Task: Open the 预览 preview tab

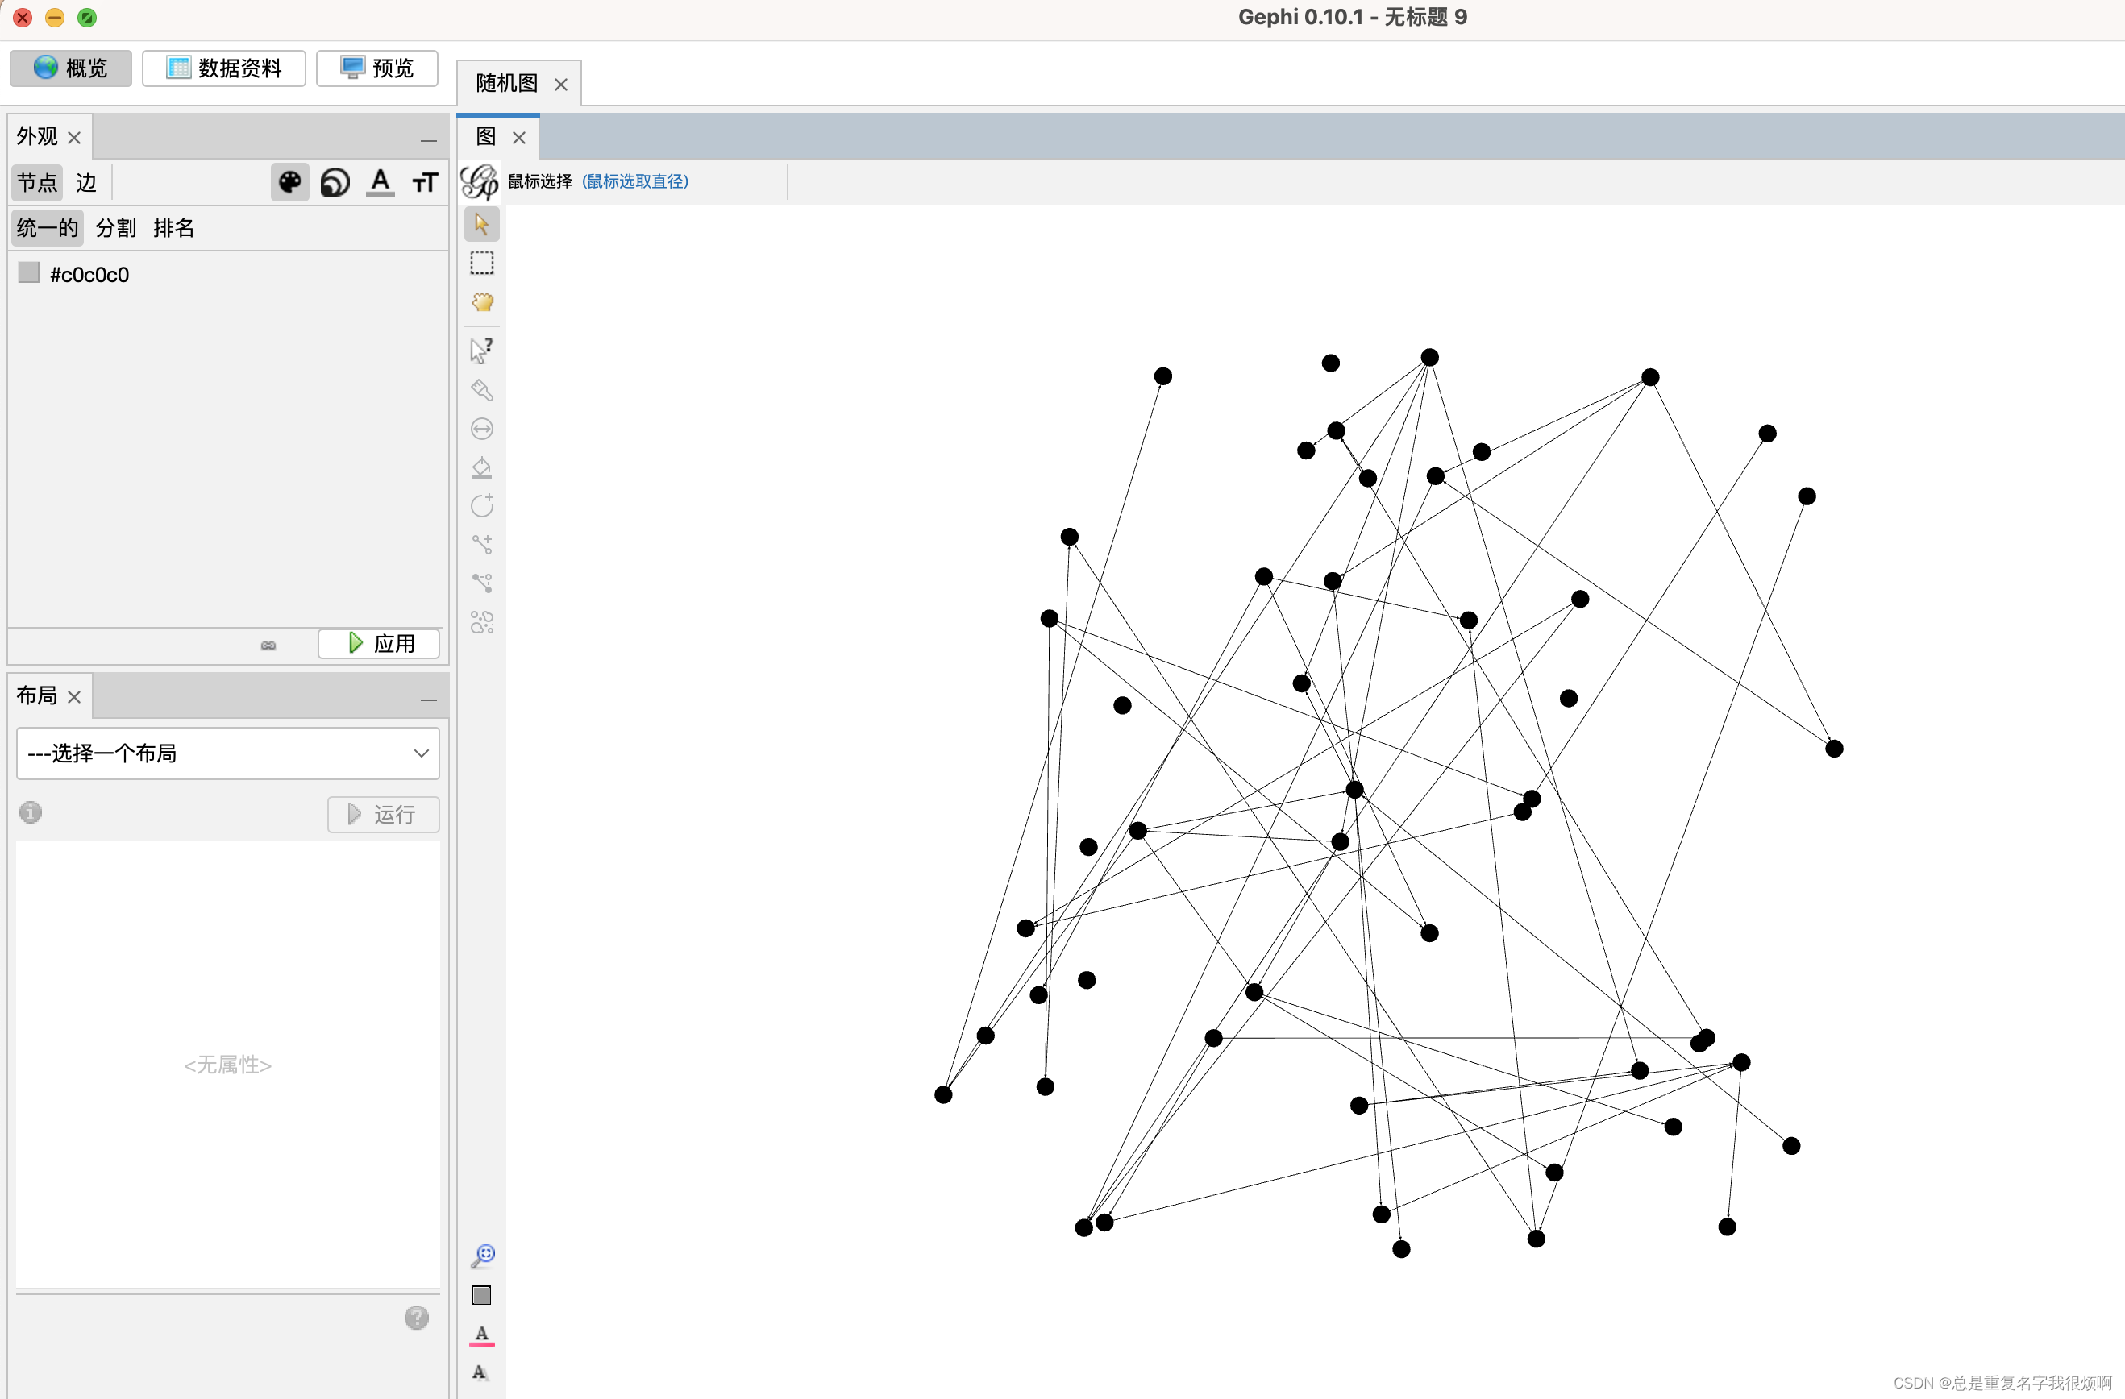Action: point(376,68)
